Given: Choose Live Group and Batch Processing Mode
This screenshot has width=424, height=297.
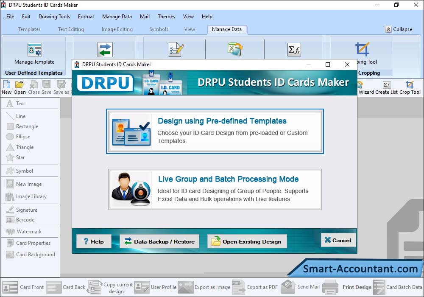Looking at the screenshot, I should [215, 189].
